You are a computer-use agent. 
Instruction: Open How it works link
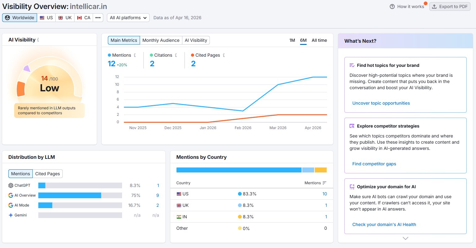(x=410, y=7)
